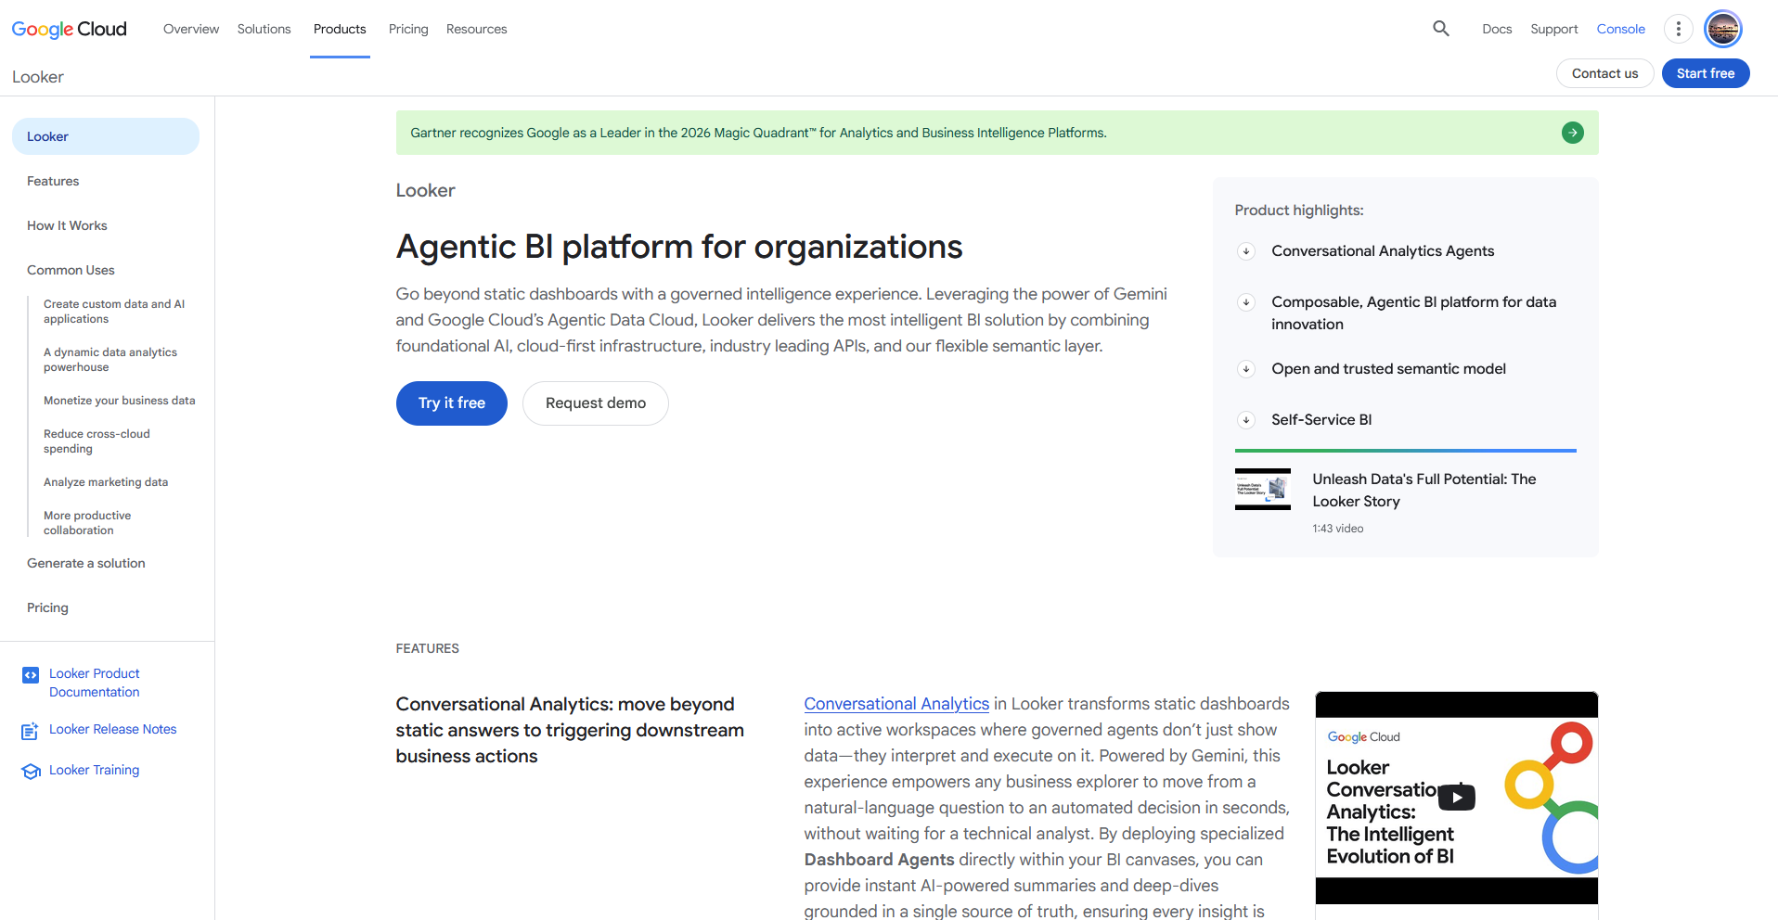The height and width of the screenshot is (920, 1778).
Task: Select Looker in the sidebar
Action: (x=106, y=136)
